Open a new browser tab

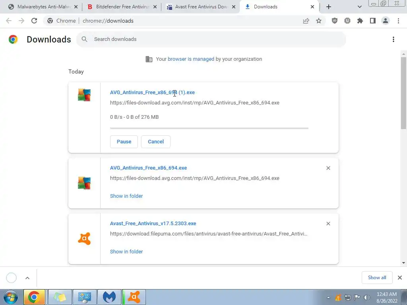pyautogui.click(x=329, y=7)
